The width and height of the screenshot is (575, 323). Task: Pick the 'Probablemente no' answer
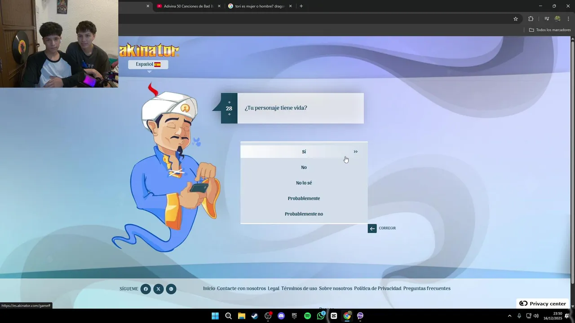(304, 214)
